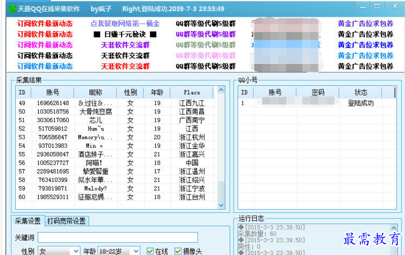Open the light-blue 订阅软件最新动态 link
Screen dimensions: 405x255
point(45,67)
